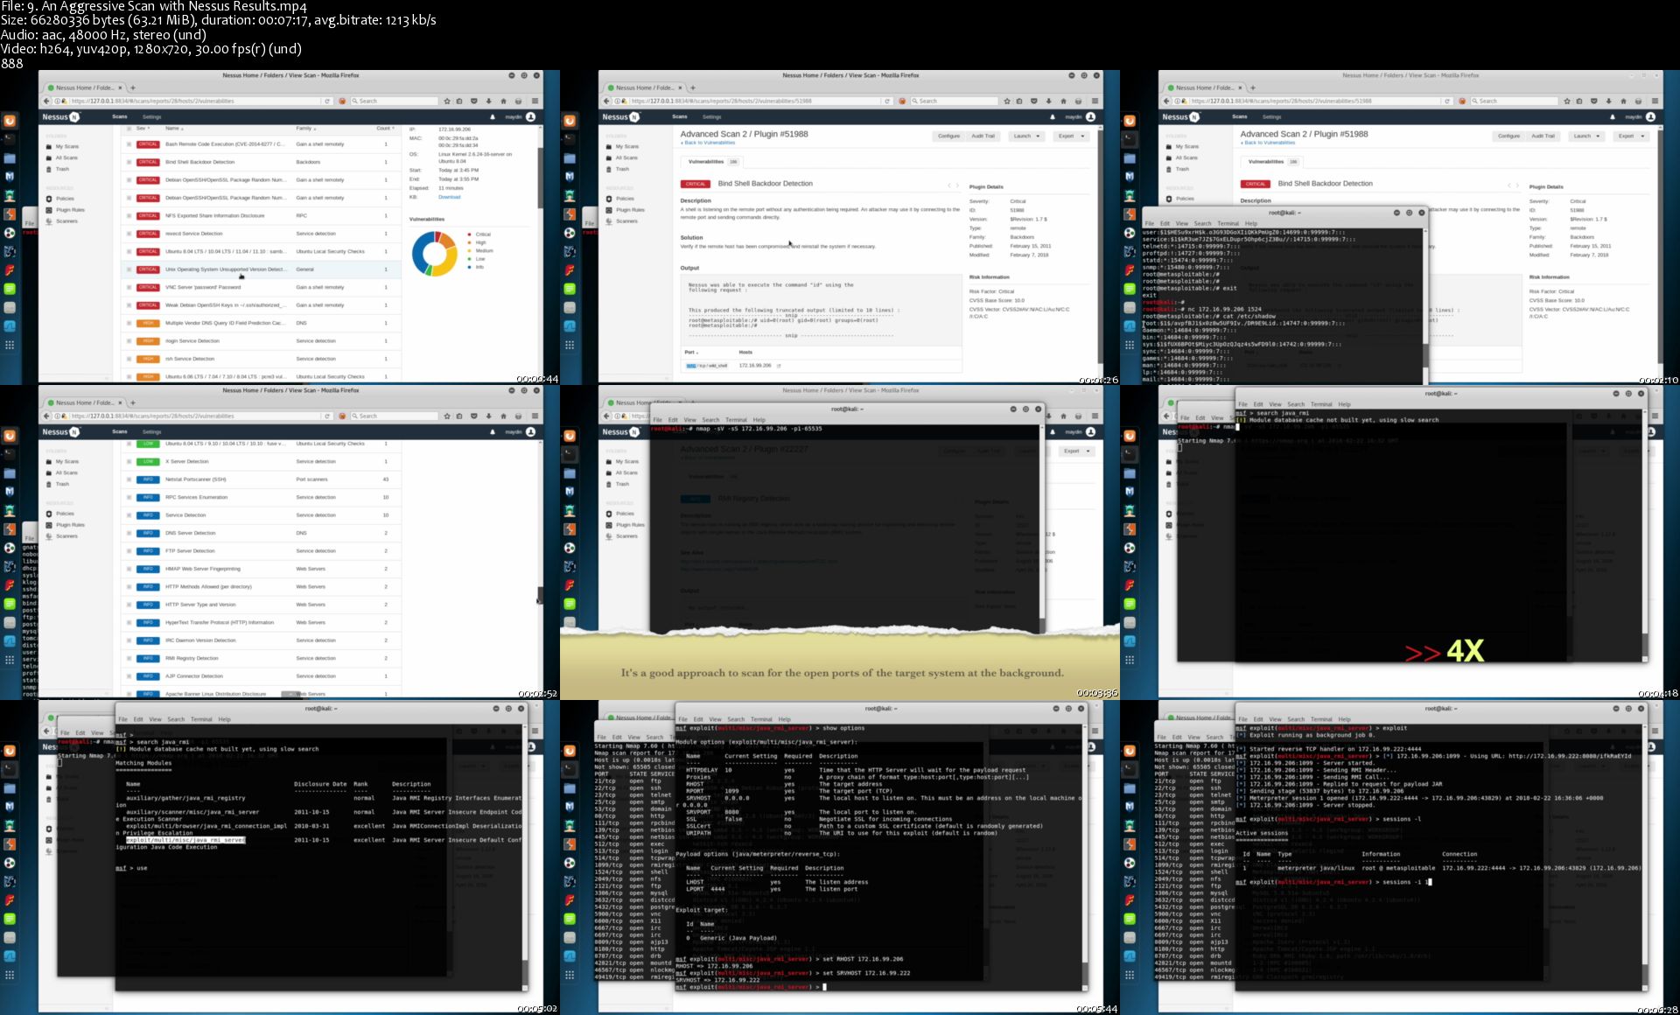This screenshot has height=1015, width=1680.
Task: Click the Critical legend swatch in 00:00:44 frame
Action: click(x=471, y=234)
